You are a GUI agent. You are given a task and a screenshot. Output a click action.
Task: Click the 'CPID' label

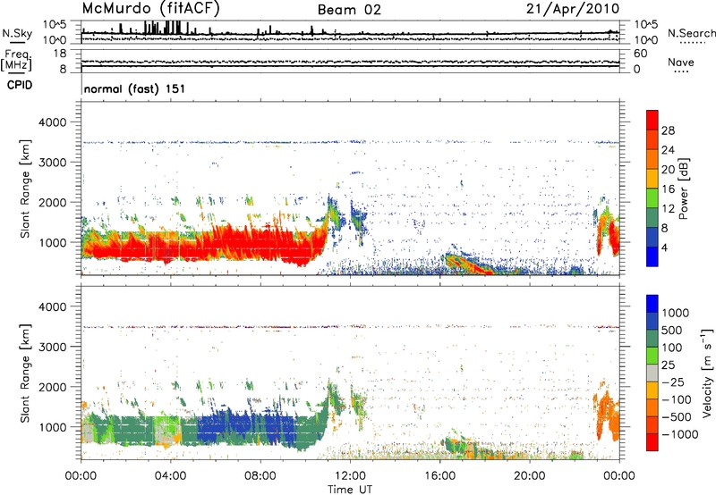(20, 85)
